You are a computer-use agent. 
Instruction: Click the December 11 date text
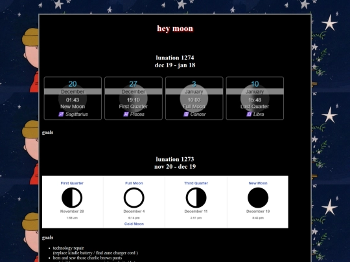coord(196,212)
